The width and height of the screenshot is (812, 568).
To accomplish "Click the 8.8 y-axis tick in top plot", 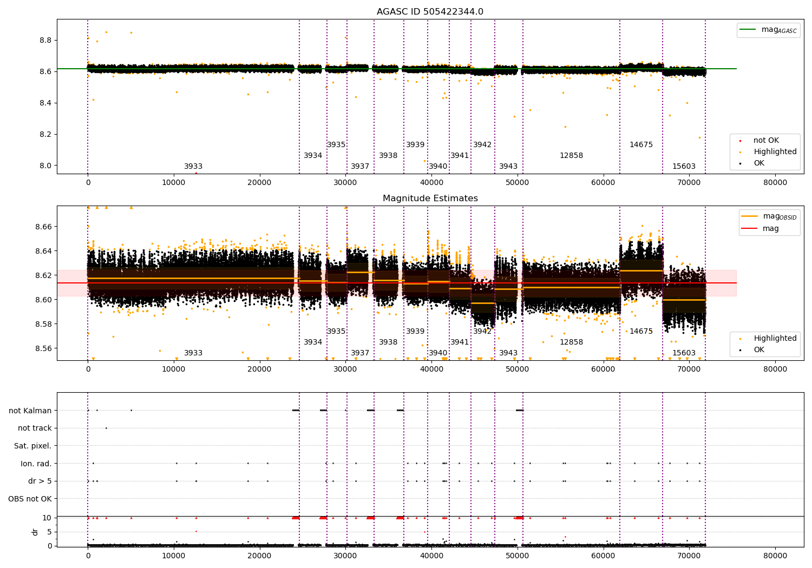I will pyautogui.click(x=45, y=41).
